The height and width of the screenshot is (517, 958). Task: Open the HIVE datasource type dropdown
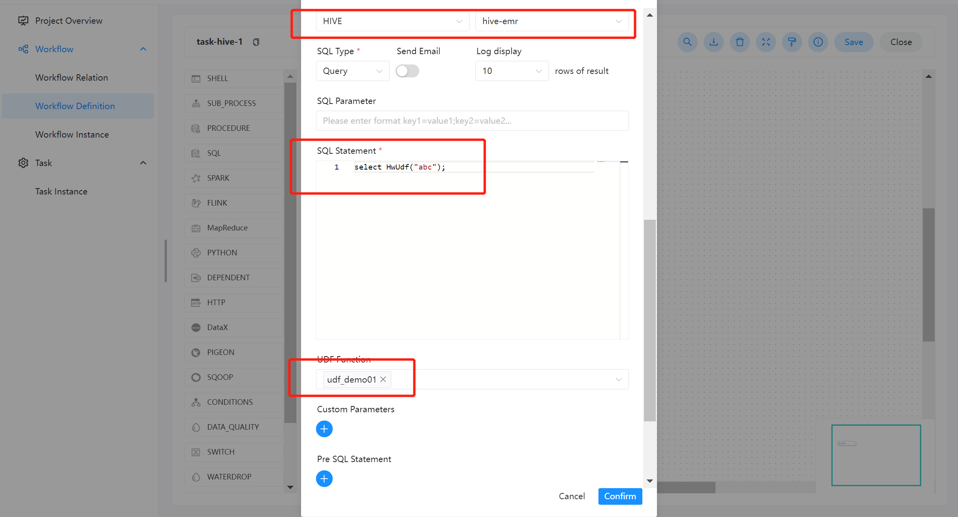pyautogui.click(x=392, y=21)
